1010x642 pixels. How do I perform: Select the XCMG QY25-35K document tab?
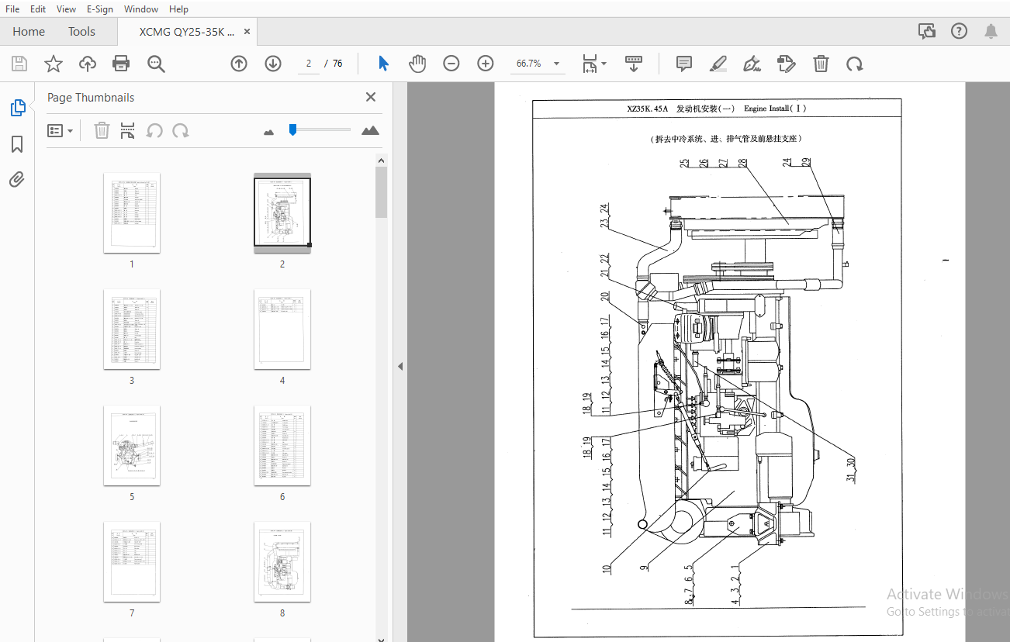click(x=186, y=32)
